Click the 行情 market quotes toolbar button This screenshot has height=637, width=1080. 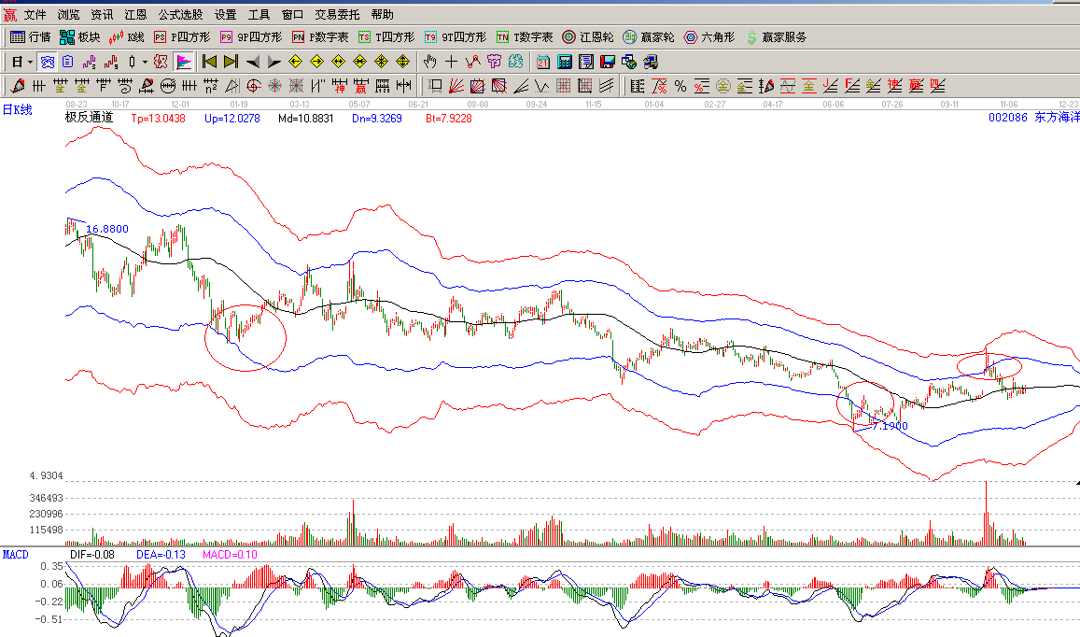30,37
